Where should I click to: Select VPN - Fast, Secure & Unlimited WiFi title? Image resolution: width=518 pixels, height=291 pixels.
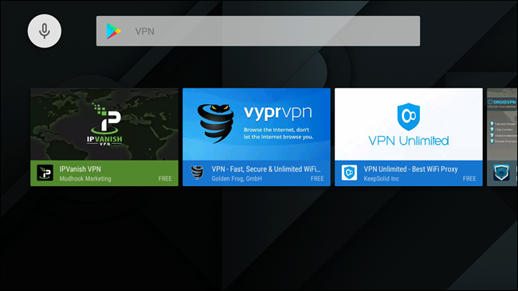coord(266,169)
